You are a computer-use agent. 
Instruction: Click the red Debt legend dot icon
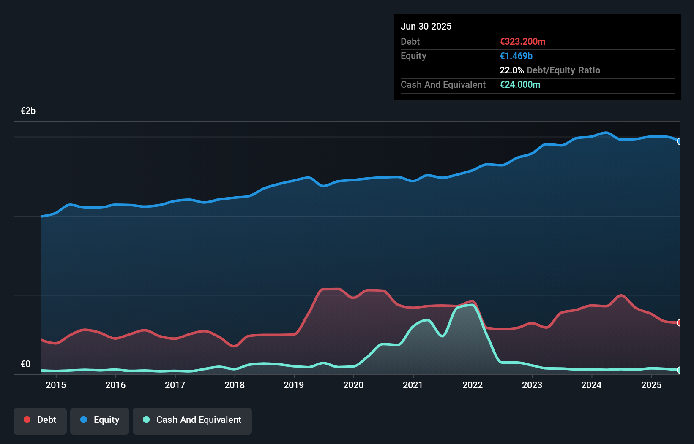pyautogui.click(x=26, y=420)
